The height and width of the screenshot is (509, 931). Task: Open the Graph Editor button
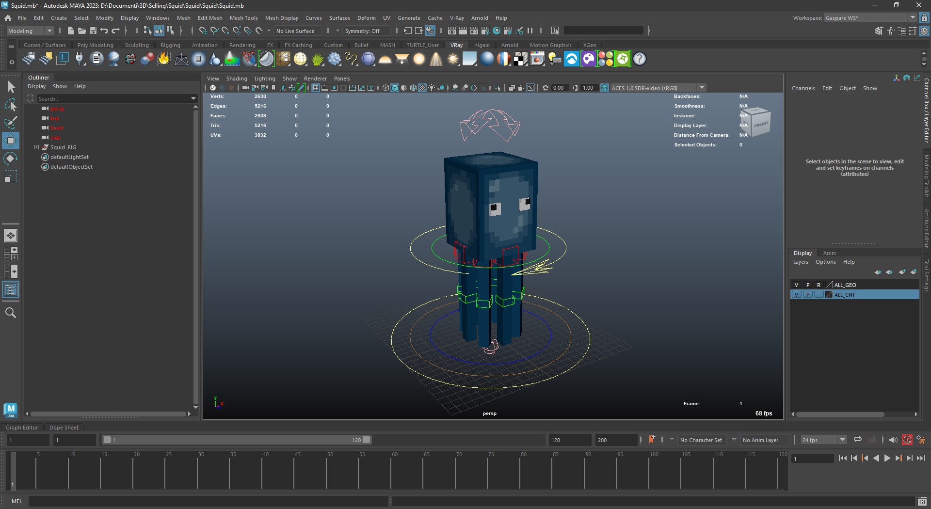[22, 428]
